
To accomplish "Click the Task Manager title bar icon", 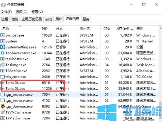I will (x=3, y=5).
